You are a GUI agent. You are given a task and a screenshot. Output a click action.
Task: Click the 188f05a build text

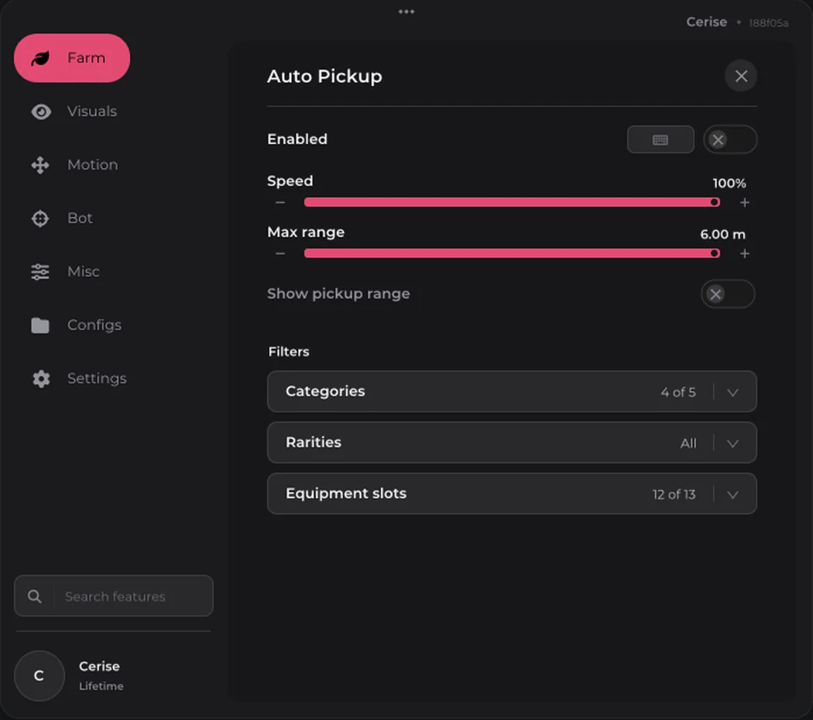click(x=768, y=22)
